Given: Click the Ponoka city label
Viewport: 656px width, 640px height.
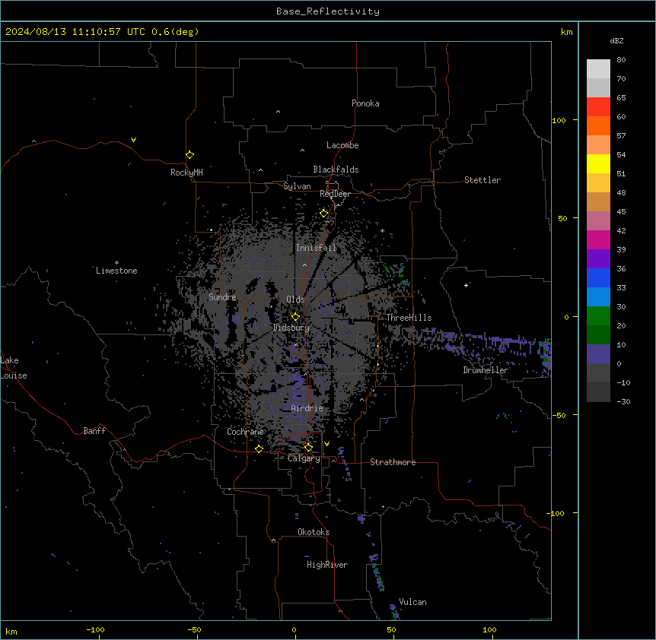Looking at the screenshot, I should [365, 103].
